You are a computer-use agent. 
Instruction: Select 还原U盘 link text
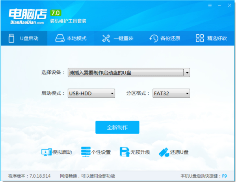[179, 152]
